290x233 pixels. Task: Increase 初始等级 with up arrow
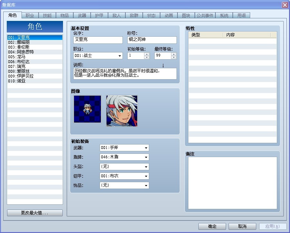click(x=147, y=54)
